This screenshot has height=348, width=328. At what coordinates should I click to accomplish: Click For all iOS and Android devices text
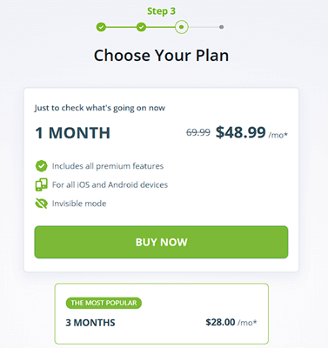click(x=110, y=184)
